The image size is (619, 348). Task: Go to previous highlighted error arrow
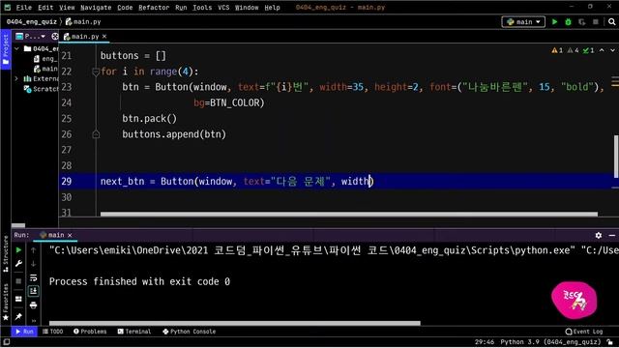[x=602, y=50]
